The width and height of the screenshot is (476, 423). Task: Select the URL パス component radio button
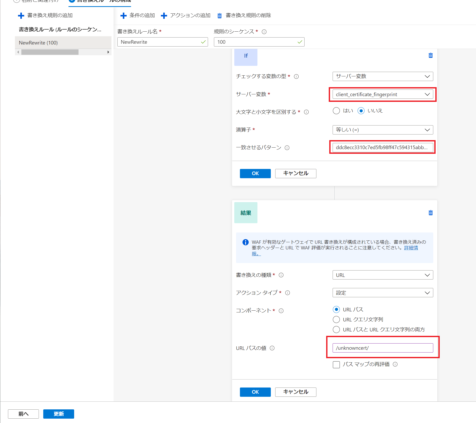[336, 309]
